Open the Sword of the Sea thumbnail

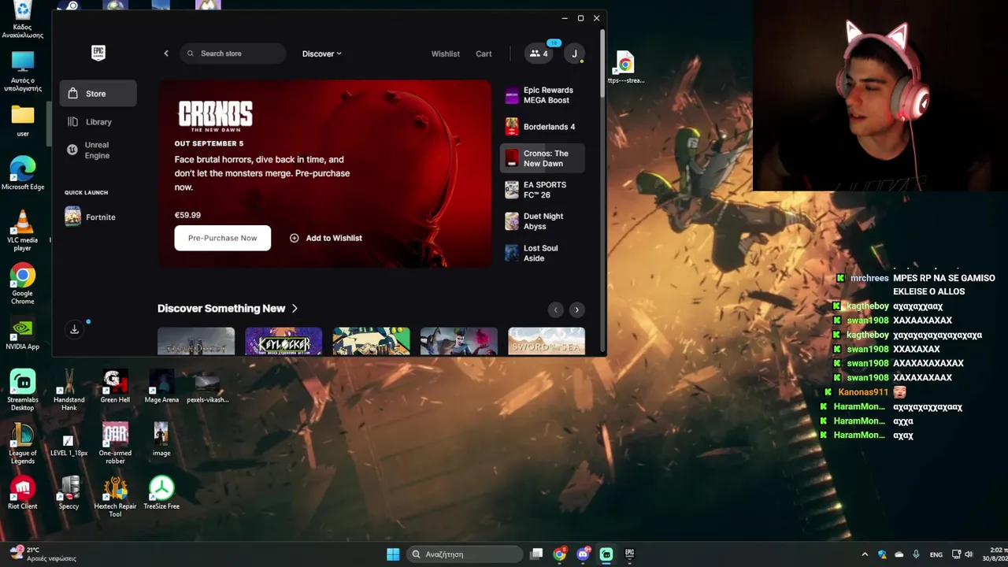click(x=547, y=341)
